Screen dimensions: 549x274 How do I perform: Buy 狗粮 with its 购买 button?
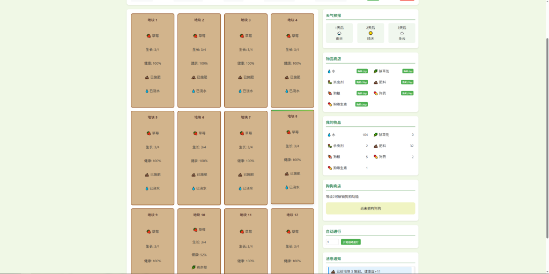click(x=362, y=93)
